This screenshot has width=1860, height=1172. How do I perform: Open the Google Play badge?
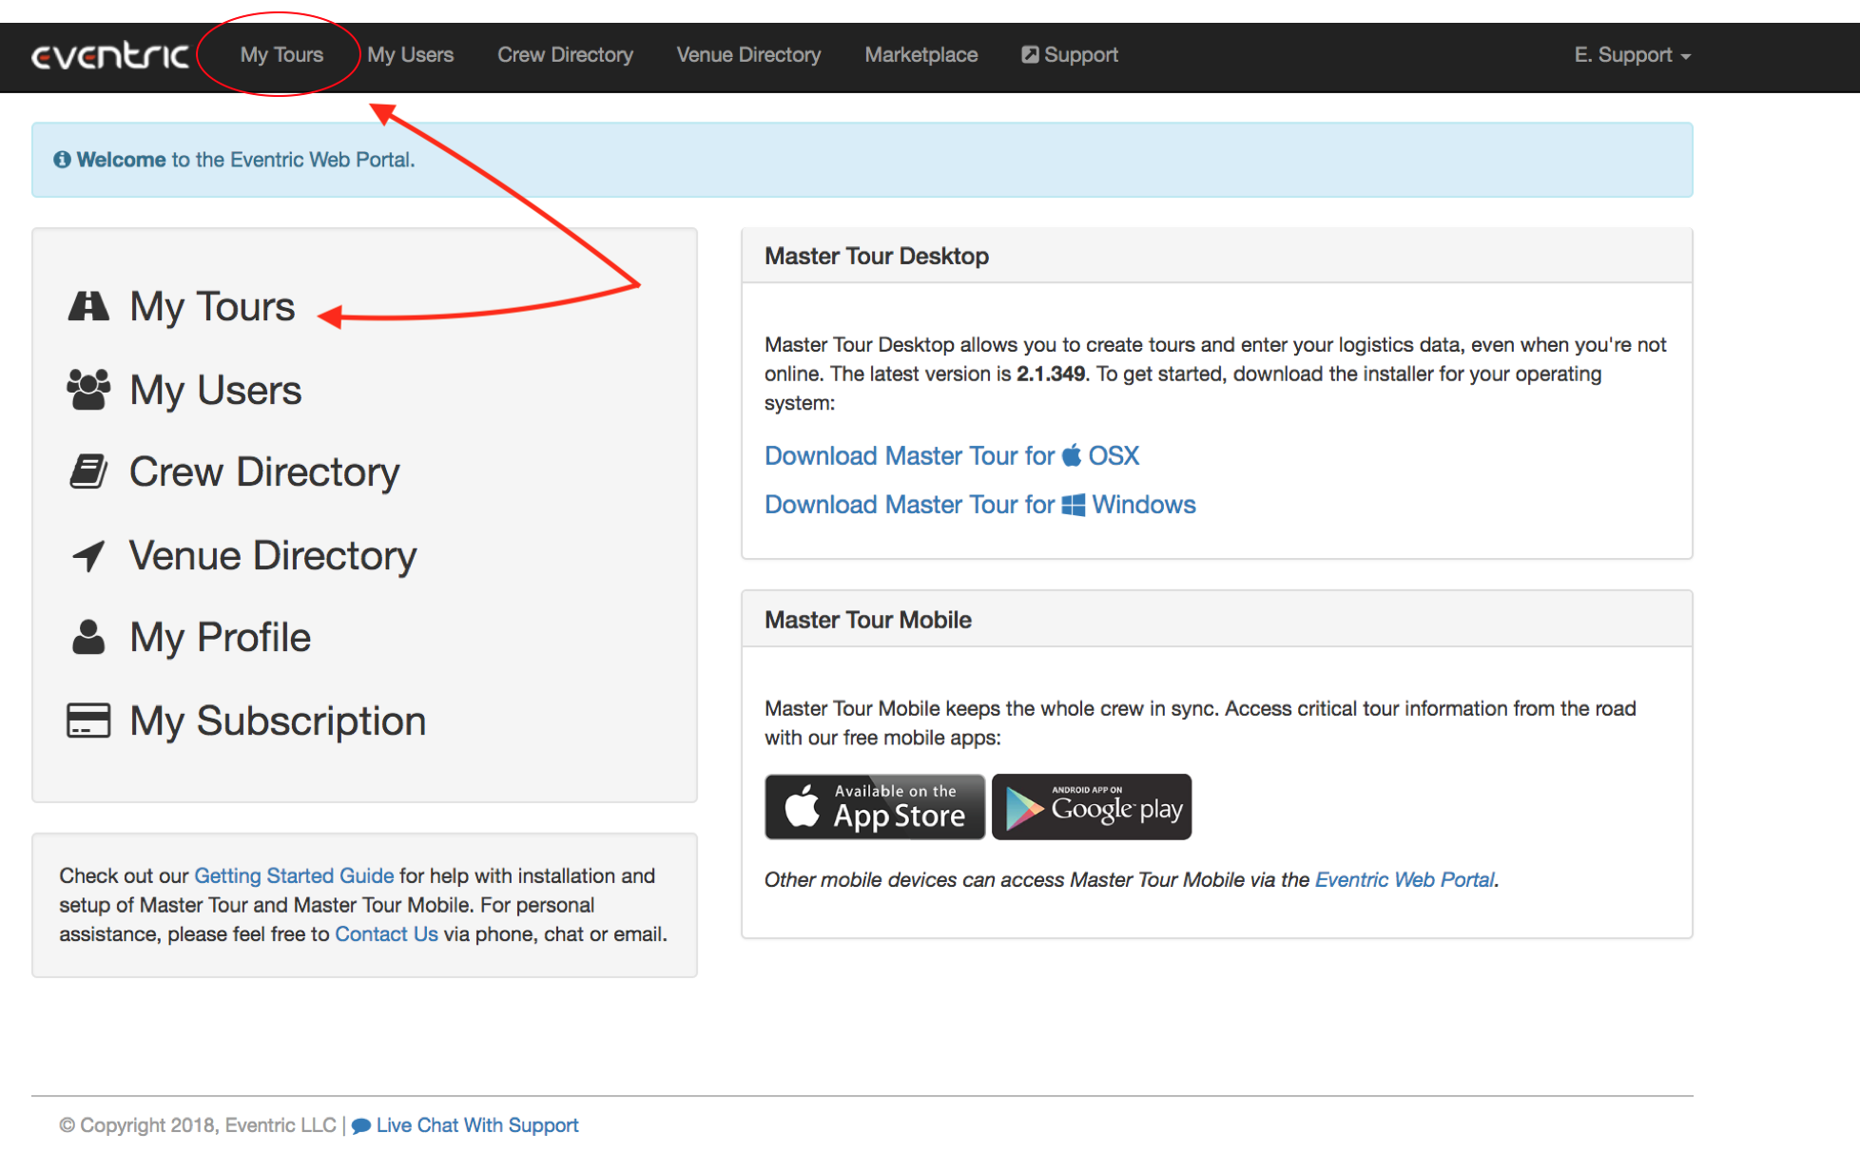pyautogui.click(x=1092, y=807)
